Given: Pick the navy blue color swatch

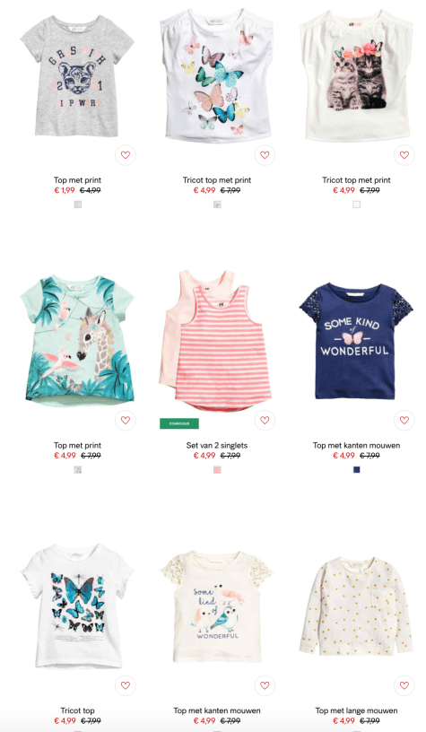Looking at the screenshot, I should click(x=356, y=470).
